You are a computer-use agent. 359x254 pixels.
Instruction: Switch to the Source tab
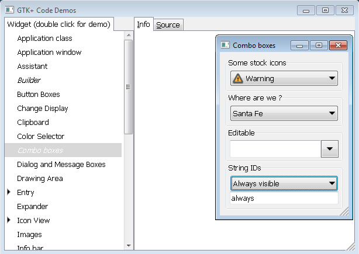pyautogui.click(x=168, y=25)
